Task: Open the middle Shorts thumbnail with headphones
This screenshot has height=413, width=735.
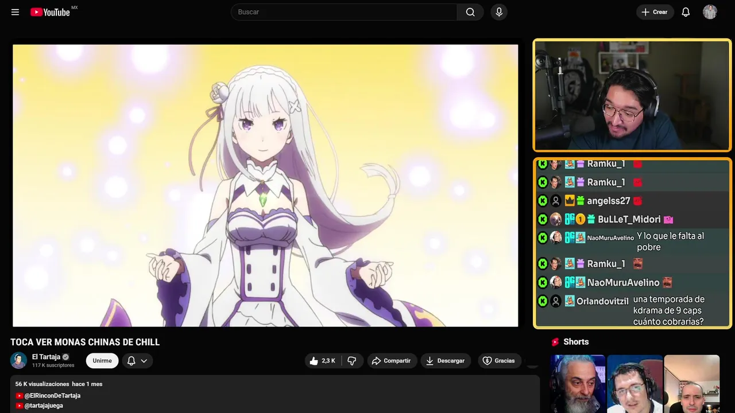Action: (635, 384)
